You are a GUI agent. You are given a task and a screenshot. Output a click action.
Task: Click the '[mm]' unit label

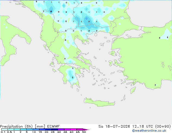click(x=40, y=126)
